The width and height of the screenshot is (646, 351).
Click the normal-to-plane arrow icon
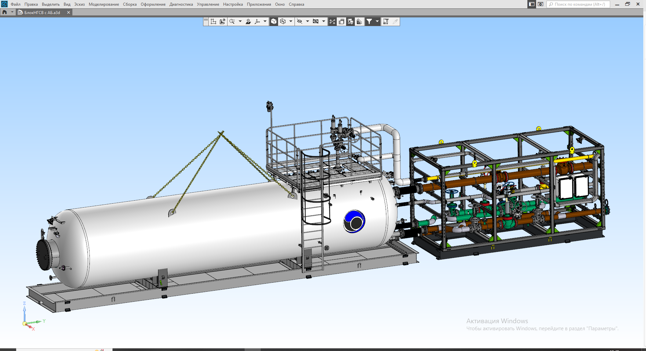pos(248,21)
